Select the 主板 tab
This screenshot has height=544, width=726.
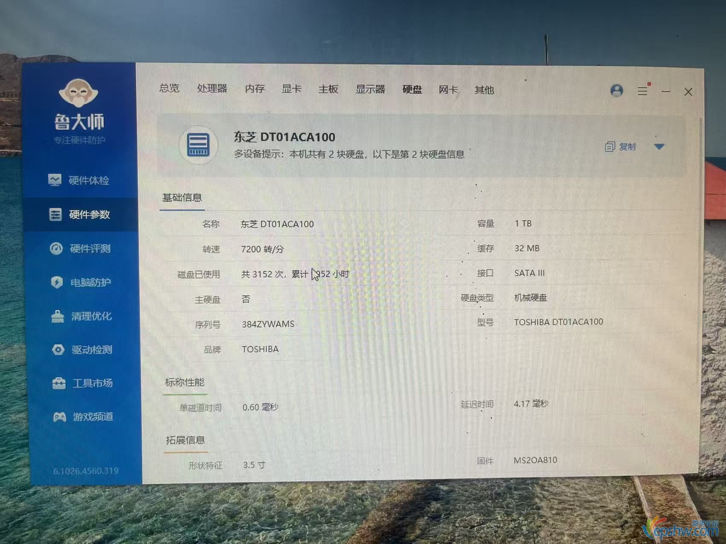328,89
